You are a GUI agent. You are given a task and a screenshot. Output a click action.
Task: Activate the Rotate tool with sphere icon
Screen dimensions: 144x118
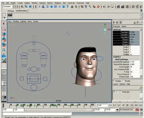click(x=4, y=39)
